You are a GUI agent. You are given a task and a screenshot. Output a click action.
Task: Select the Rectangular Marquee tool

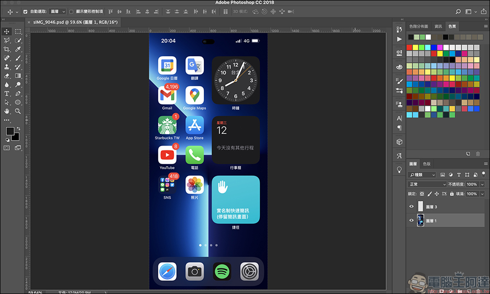pos(18,31)
